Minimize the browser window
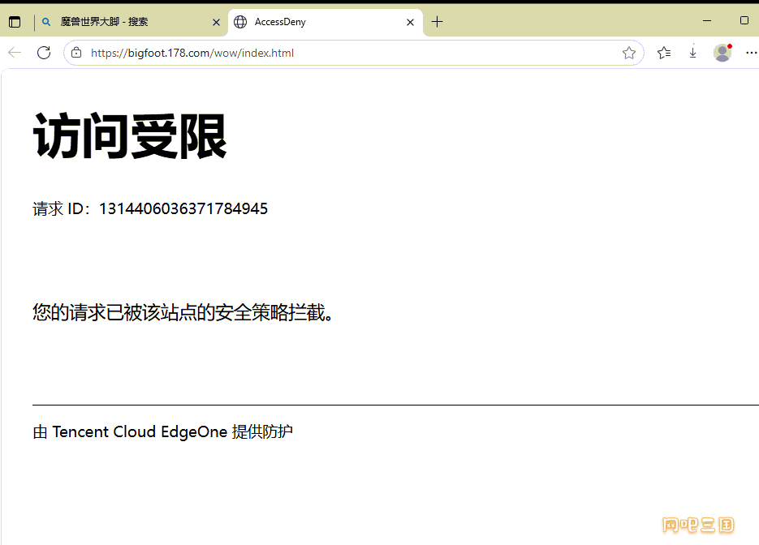 click(x=706, y=21)
